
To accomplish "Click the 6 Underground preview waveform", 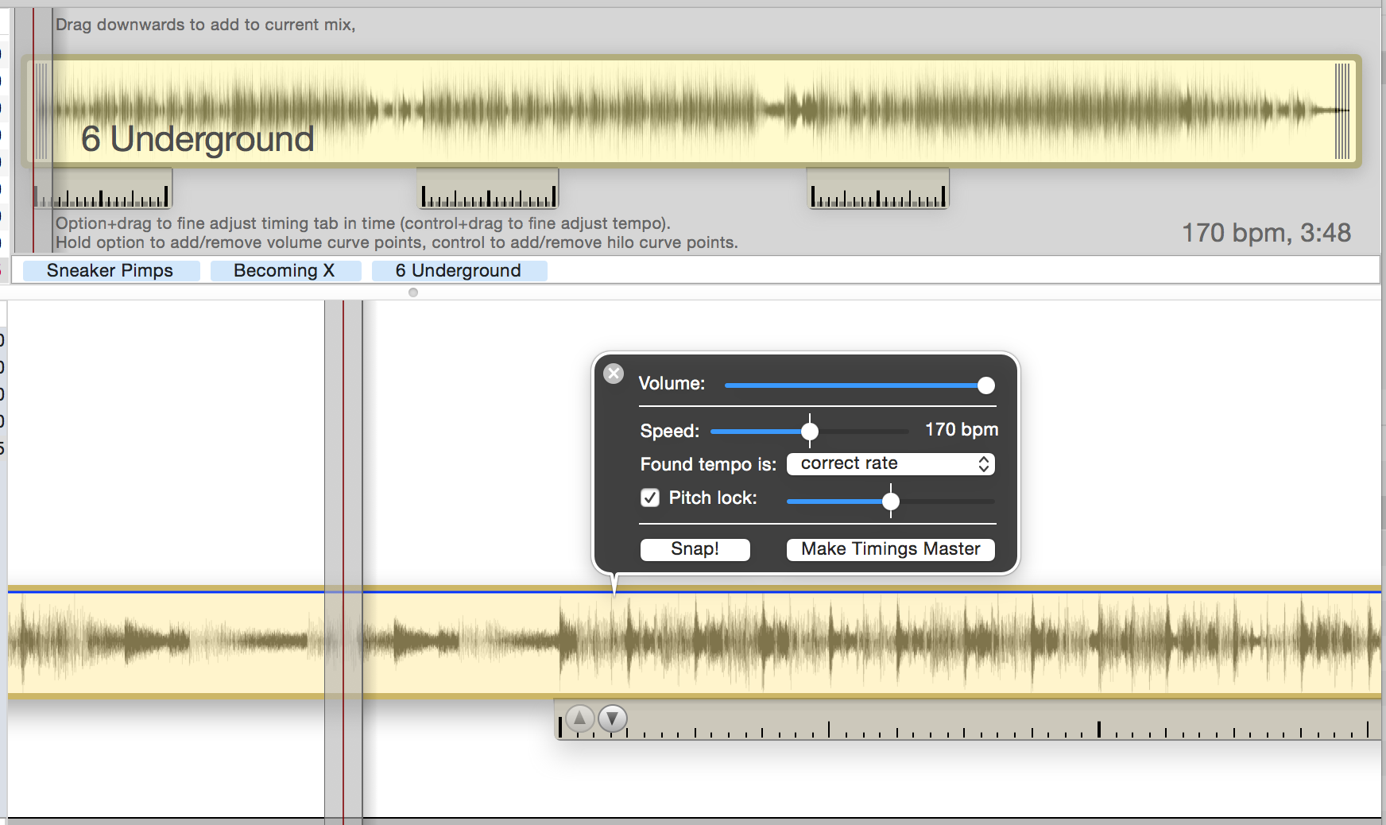I will 691,110.
